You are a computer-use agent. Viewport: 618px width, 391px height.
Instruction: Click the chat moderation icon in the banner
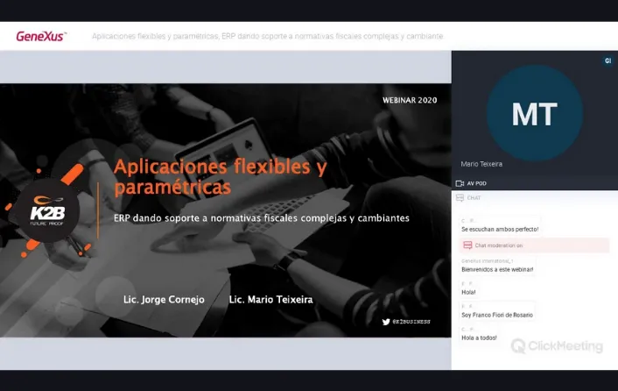tap(467, 245)
